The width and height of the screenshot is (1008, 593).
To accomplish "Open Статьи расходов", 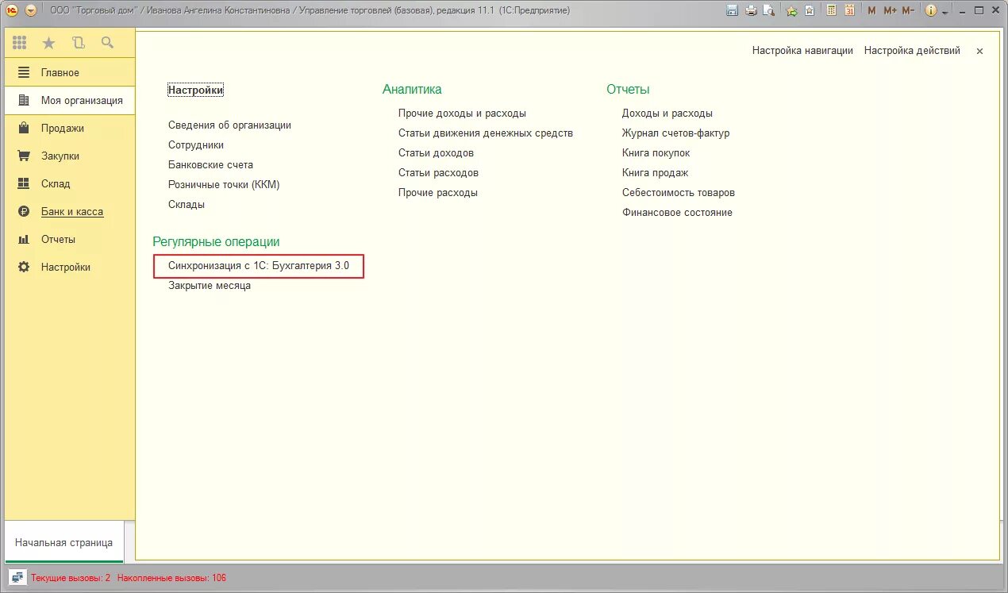I will (x=438, y=172).
